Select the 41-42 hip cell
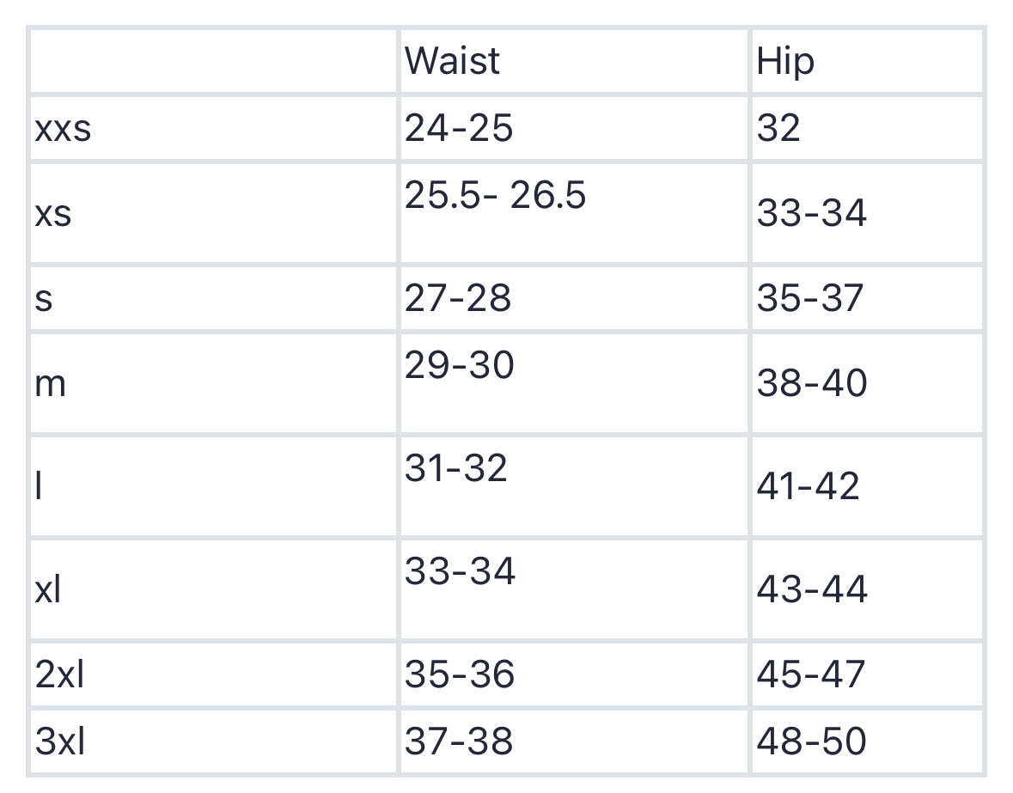This screenshot has width=1013, height=793. tap(808, 486)
